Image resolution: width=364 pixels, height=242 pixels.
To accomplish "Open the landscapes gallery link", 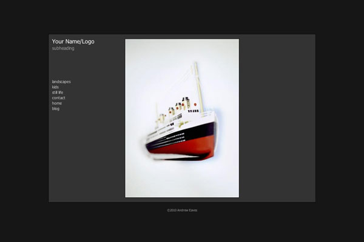I will 61,82.
